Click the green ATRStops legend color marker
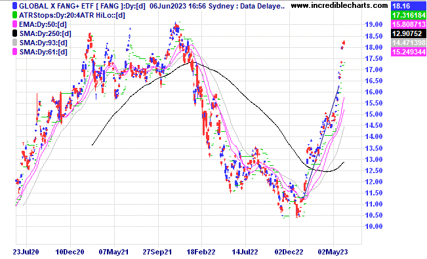 click(14, 15)
